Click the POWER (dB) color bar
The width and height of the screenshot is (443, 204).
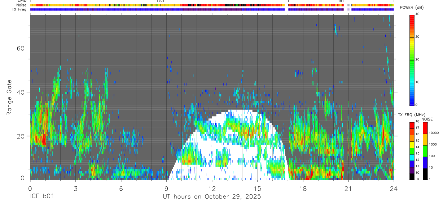pyautogui.click(x=412, y=60)
